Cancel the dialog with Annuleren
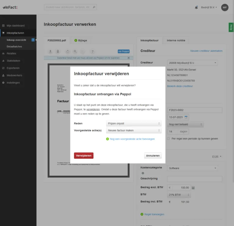234x226 pixels. [x=153, y=155]
